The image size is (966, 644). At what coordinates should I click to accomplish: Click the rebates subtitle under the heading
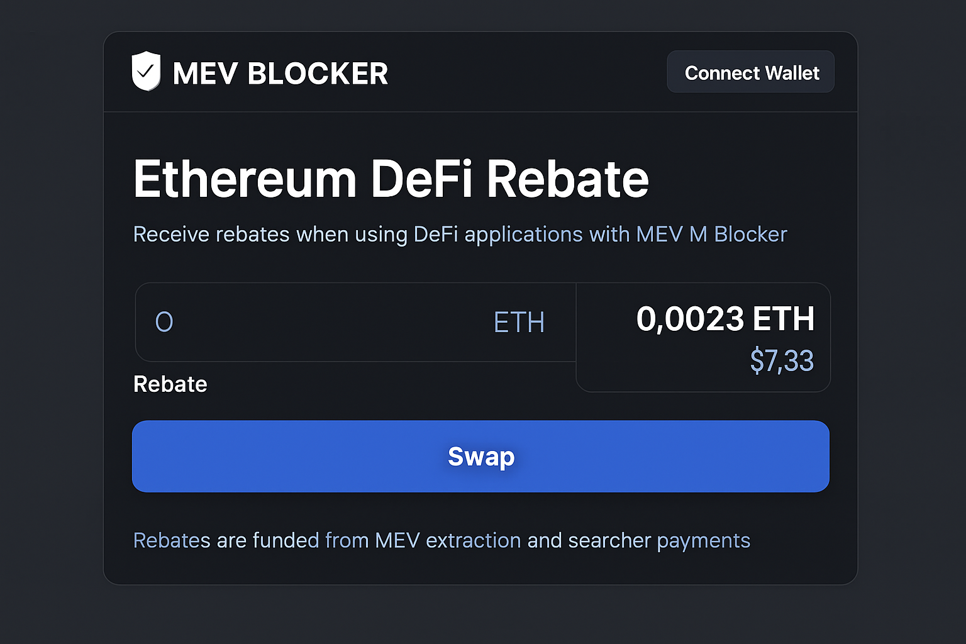pos(460,234)
